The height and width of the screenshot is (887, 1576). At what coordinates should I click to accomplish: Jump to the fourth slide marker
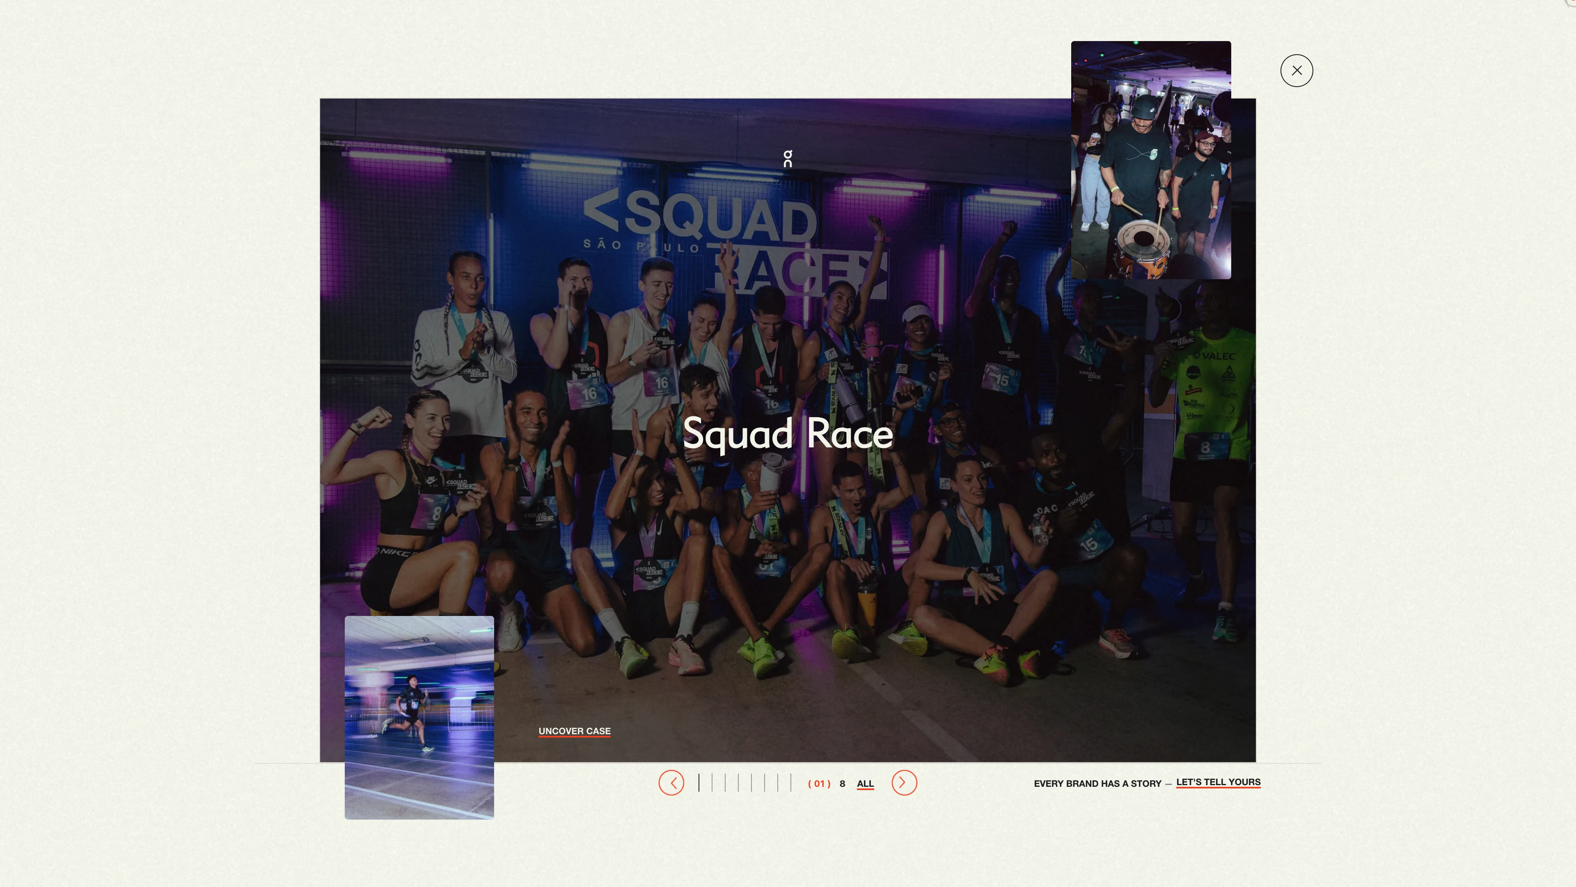(x=738, y=783)
